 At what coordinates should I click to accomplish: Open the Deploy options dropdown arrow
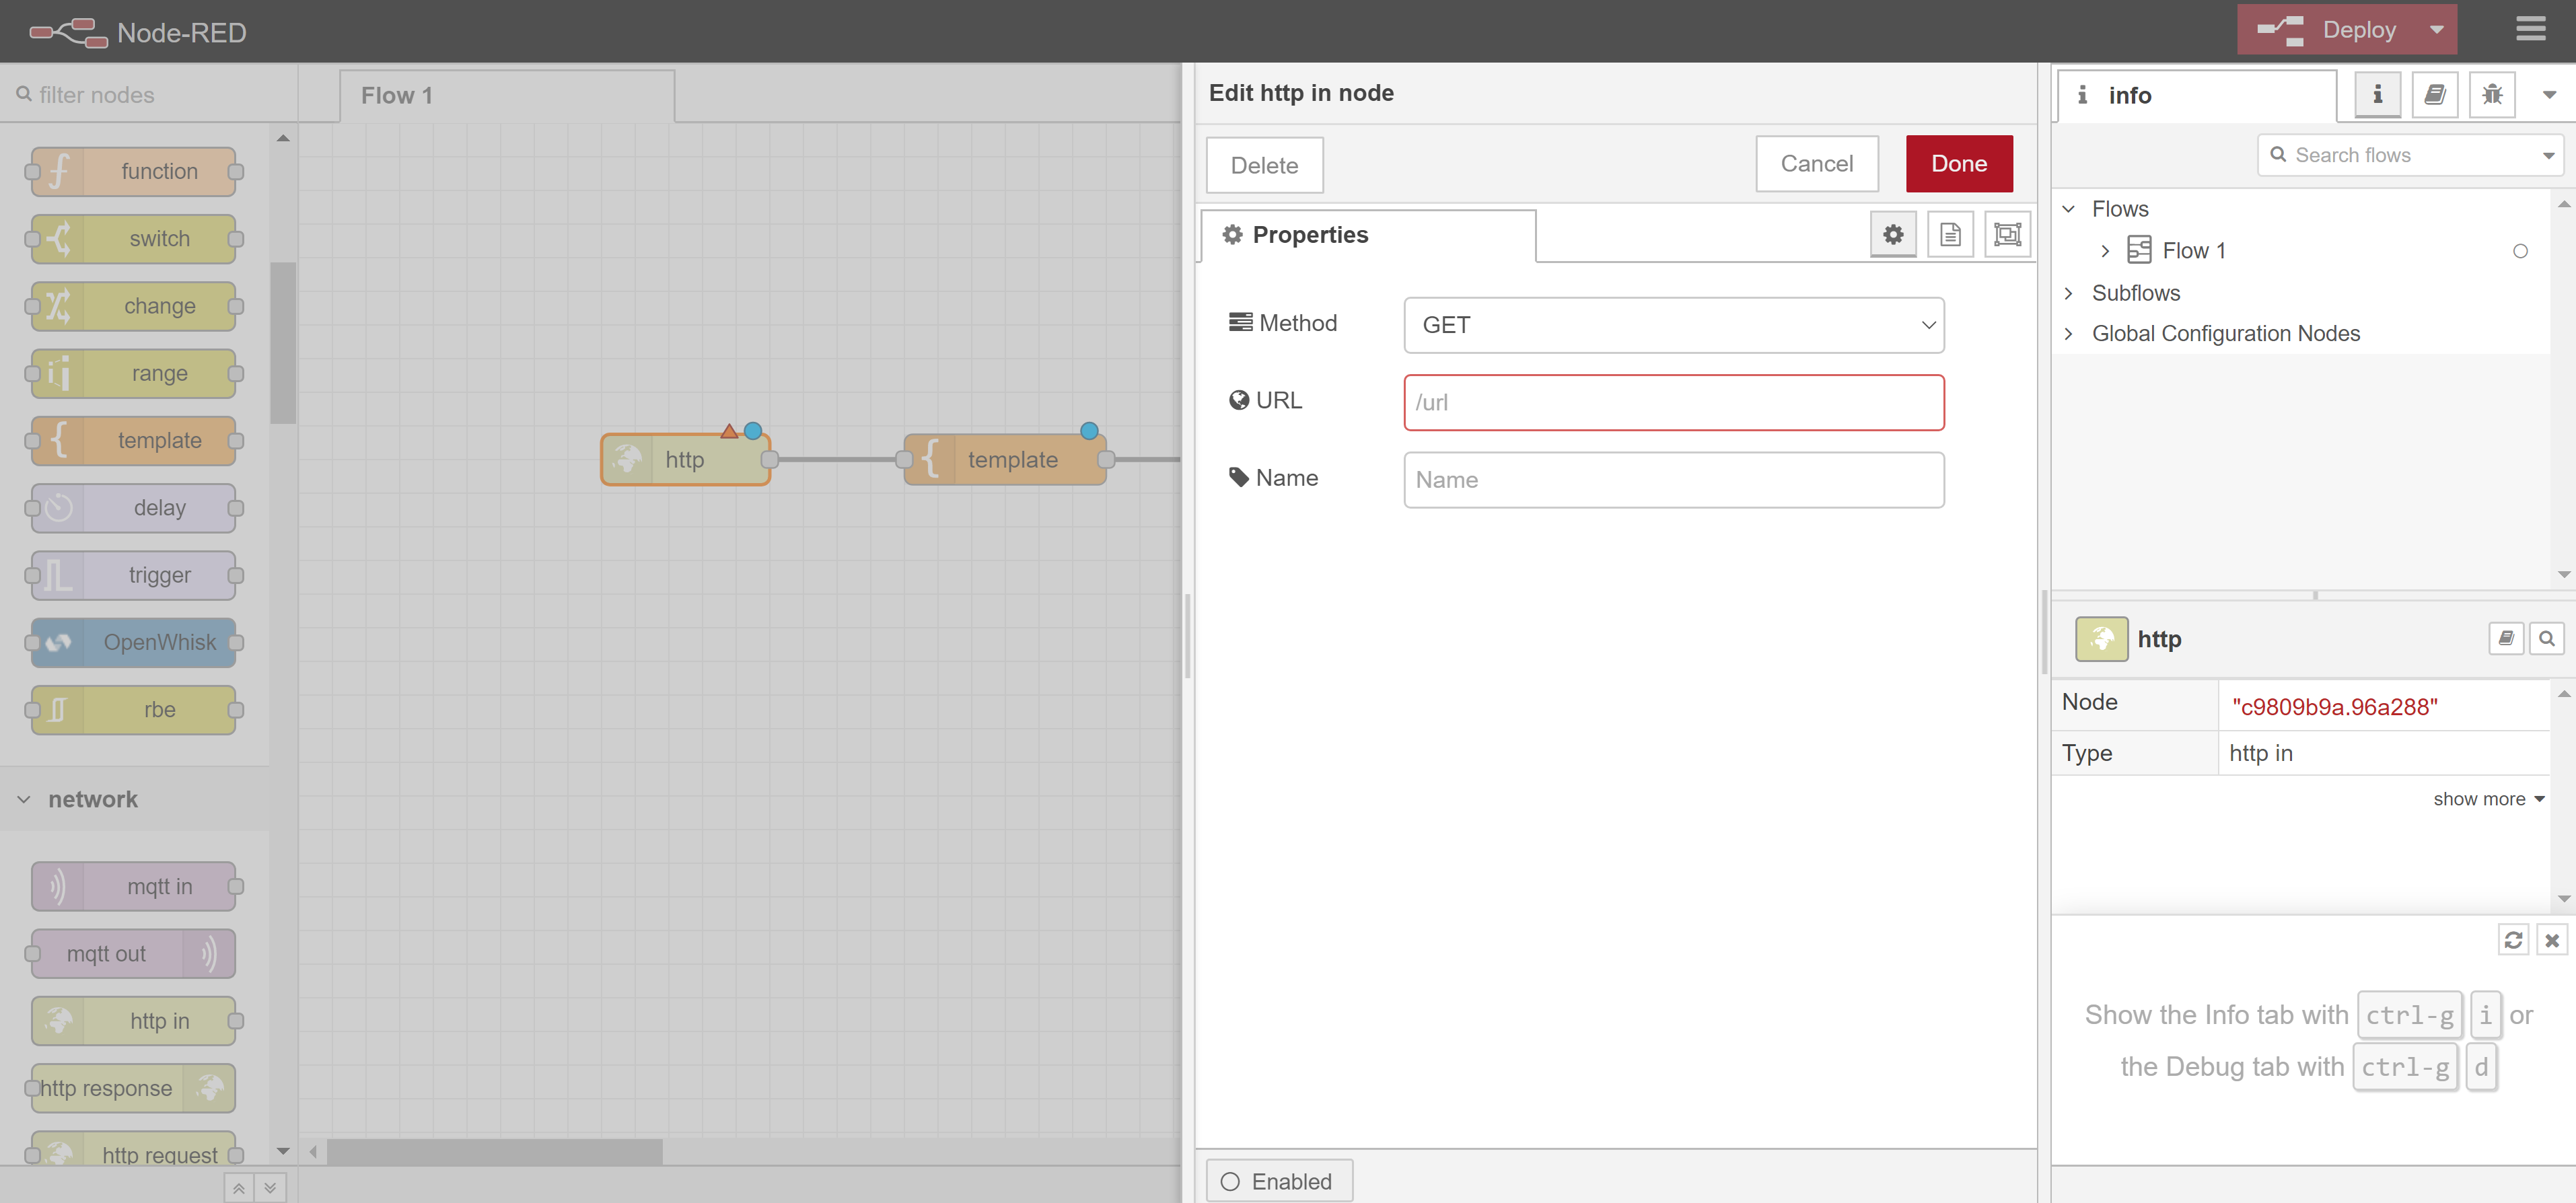pos(2436,30)
